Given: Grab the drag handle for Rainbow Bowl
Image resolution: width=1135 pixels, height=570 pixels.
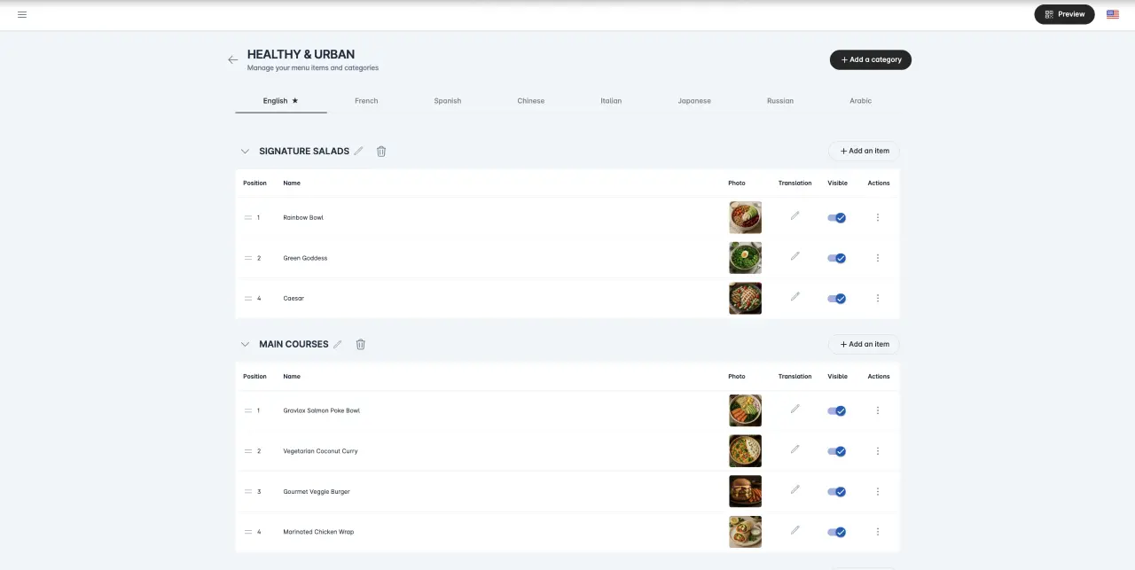Looking at the screenshot, I should click(x=248, y=217).
